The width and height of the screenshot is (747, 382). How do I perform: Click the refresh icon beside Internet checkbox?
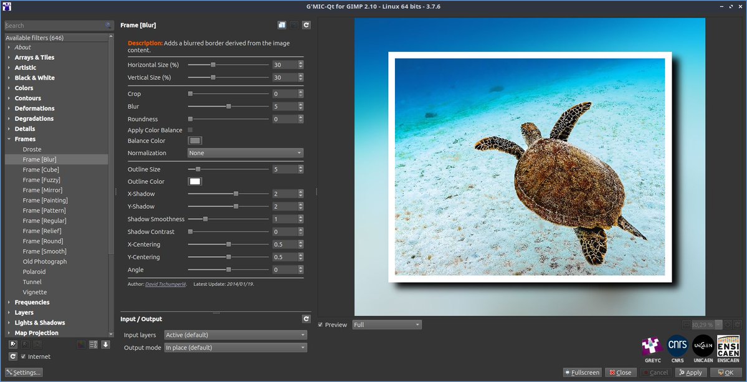13,356
